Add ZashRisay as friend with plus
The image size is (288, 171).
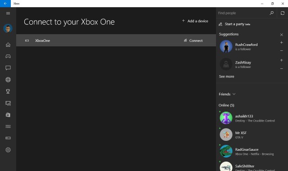coord(281,60)
